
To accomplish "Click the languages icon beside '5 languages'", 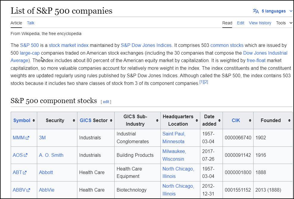I will coord(255,11).
